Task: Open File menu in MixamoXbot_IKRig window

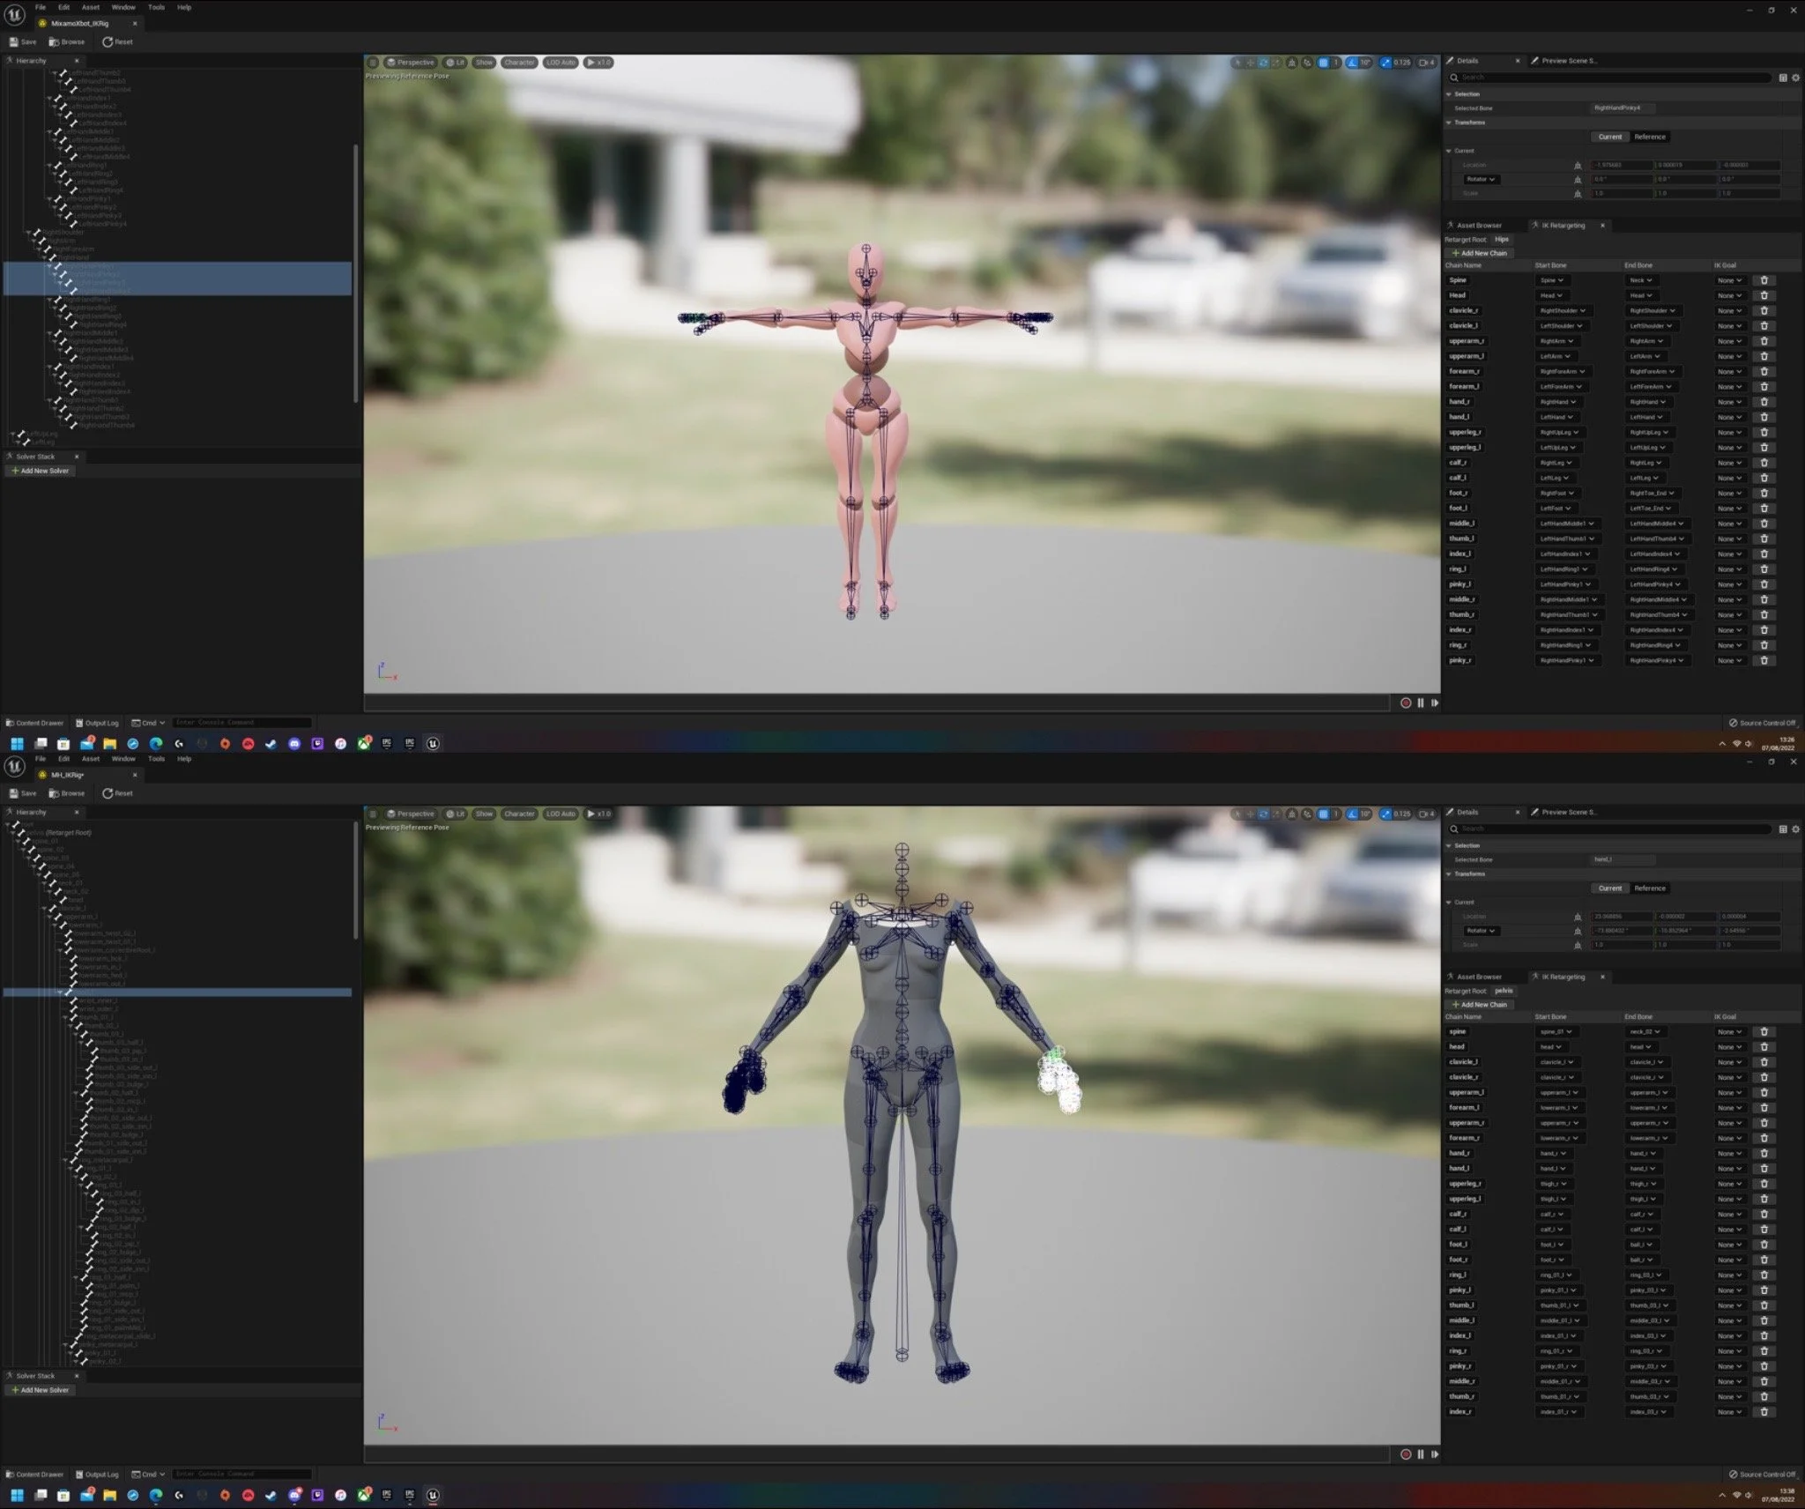Action: [x=41, y=7]
